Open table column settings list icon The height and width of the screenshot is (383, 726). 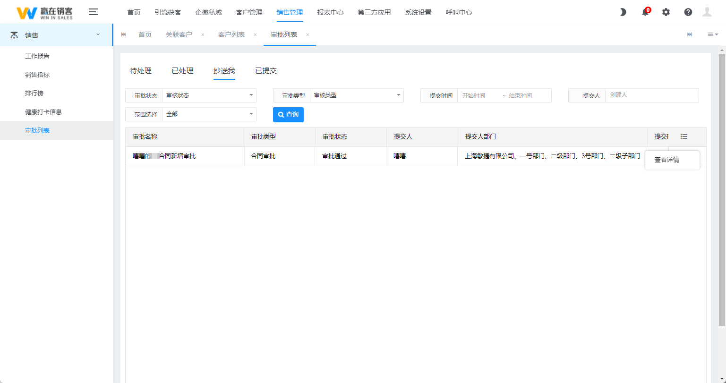click(684, 136)
